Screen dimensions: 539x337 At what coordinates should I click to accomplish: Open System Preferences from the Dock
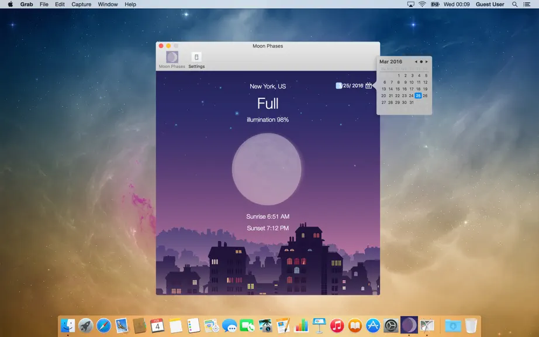(x=391, y=325)
